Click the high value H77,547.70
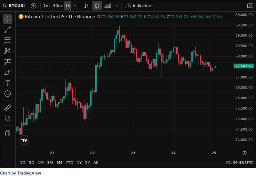This screenshot has width=256, height=176. (132, 17)
